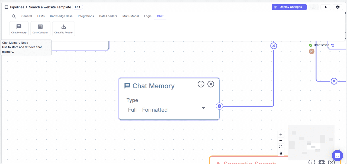Fit the pipeline to the view
Image resolution: width=347 pixels, height=164 pixels.
click(281, 147)
